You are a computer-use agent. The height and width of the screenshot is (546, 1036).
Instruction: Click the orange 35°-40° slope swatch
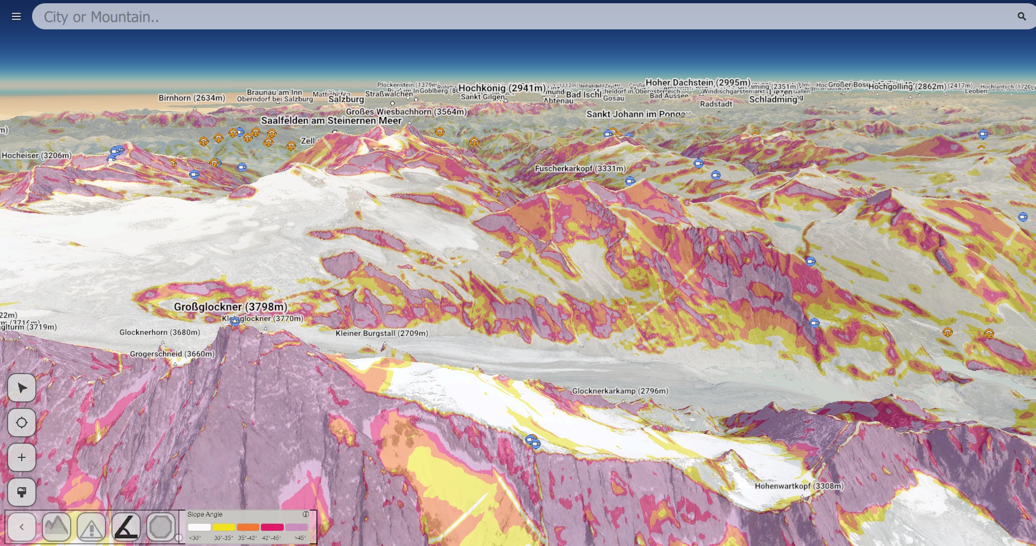(x=248, y=527)
